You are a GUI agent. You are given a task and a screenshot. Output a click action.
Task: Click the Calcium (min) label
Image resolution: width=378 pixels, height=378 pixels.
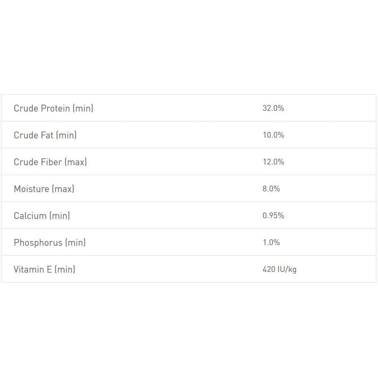pos(42,216)
